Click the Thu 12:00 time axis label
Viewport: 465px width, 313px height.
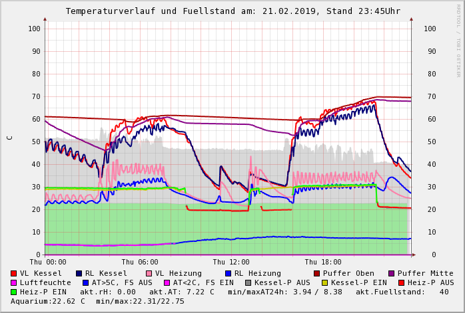[231, 262]
